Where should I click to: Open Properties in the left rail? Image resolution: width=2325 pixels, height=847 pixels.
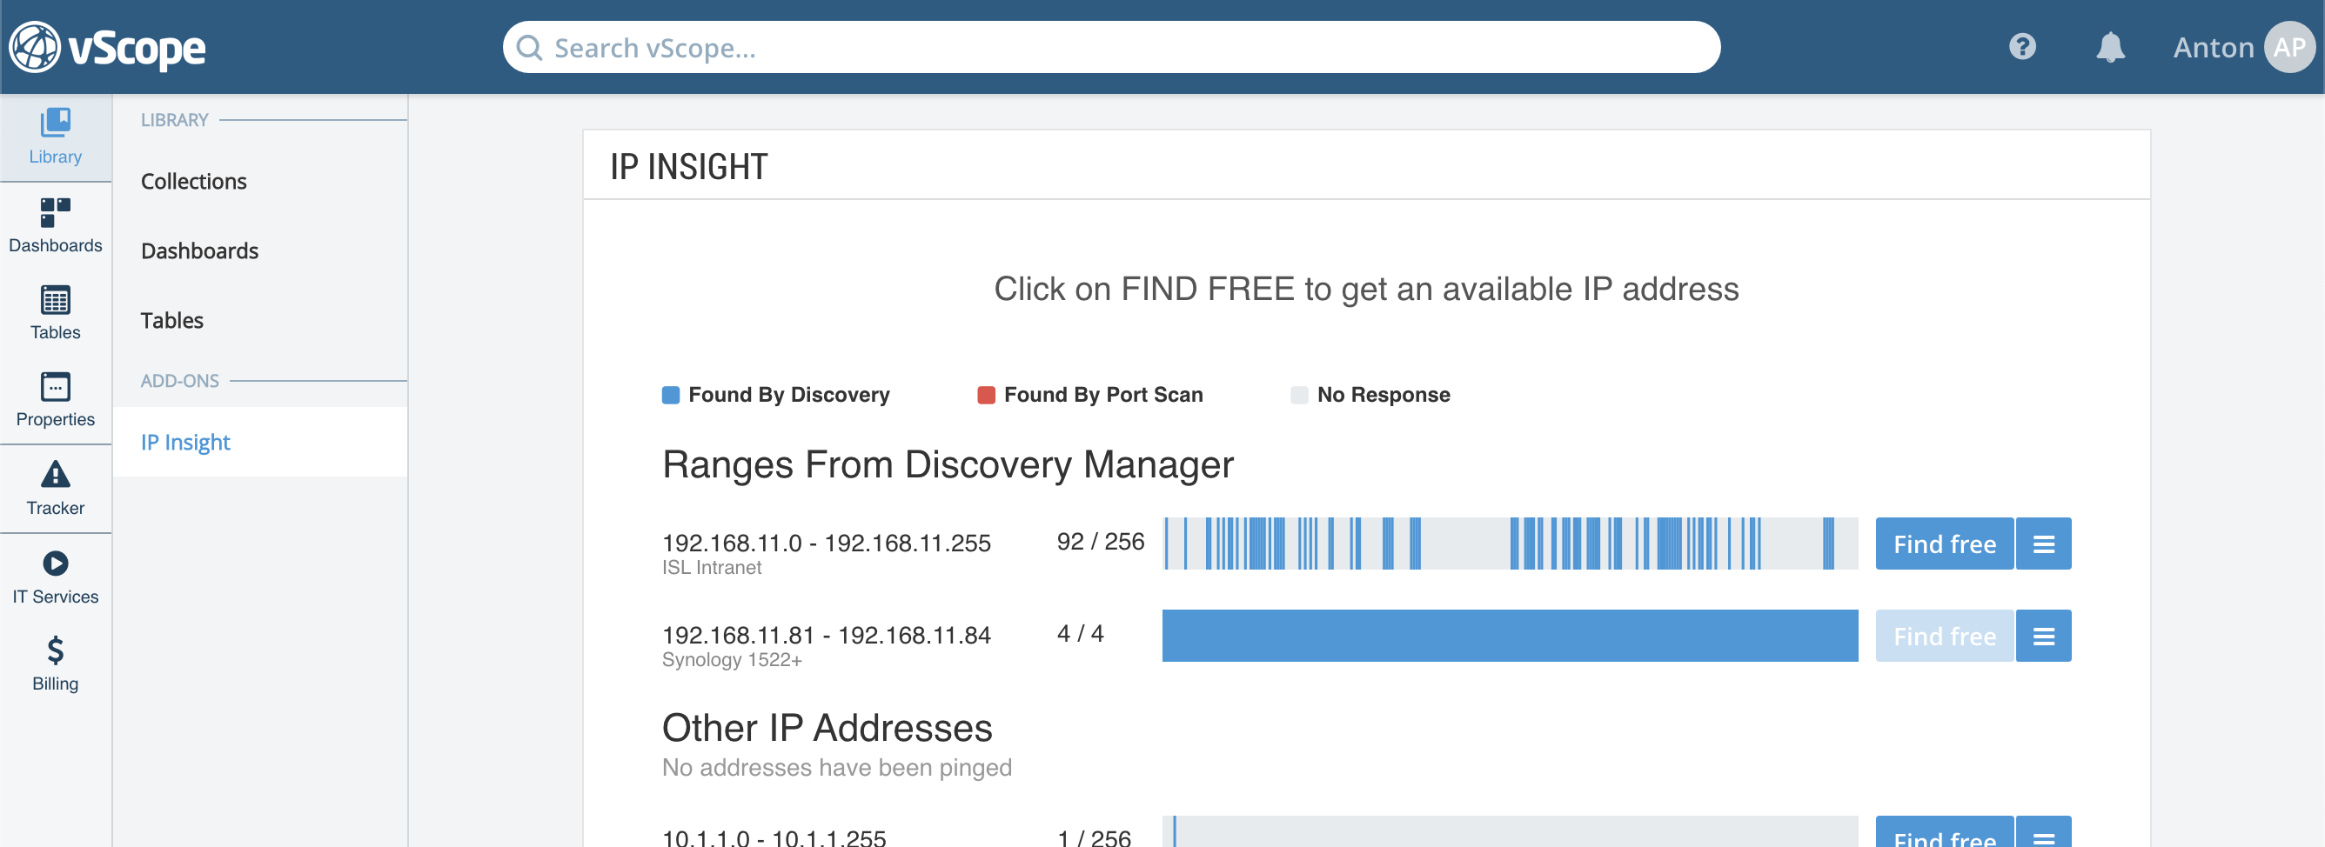coord(55,401)
